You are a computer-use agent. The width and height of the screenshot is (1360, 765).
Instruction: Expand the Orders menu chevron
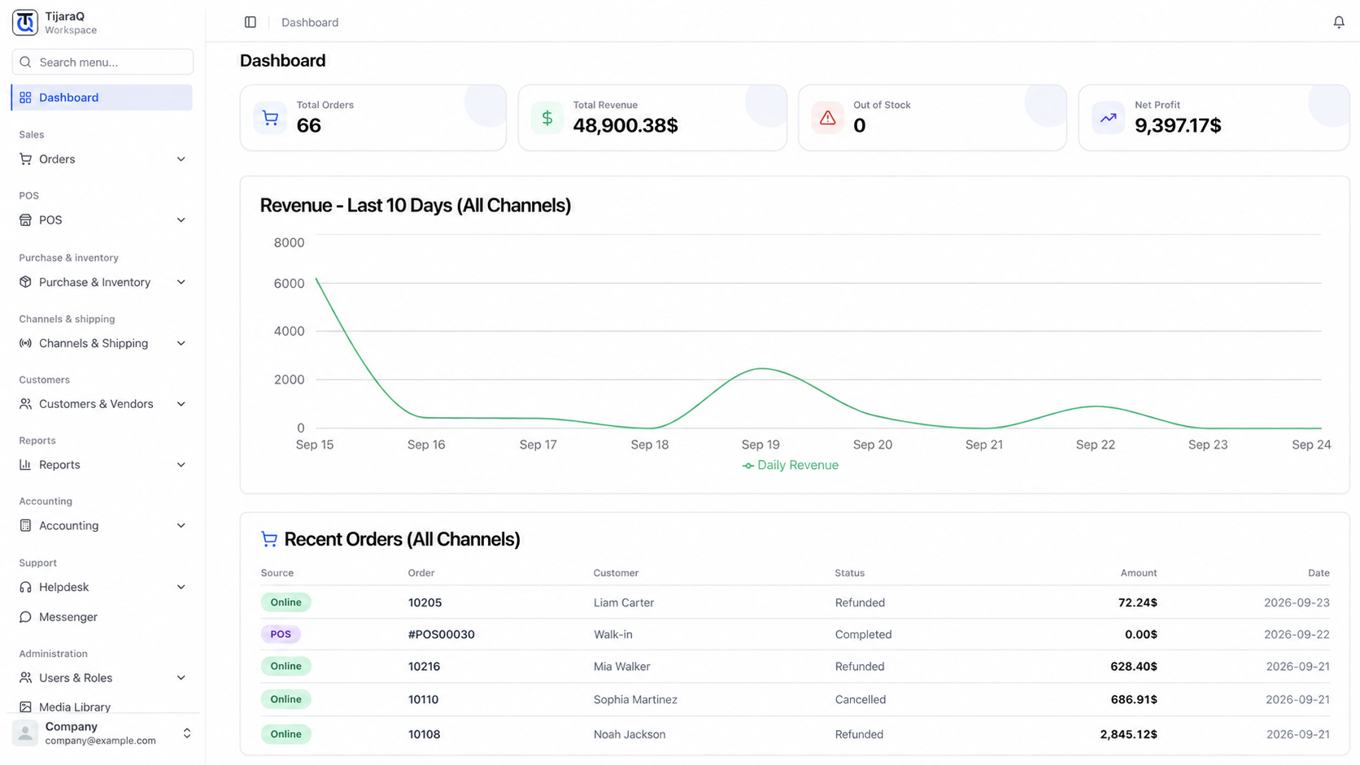[181, 159]
